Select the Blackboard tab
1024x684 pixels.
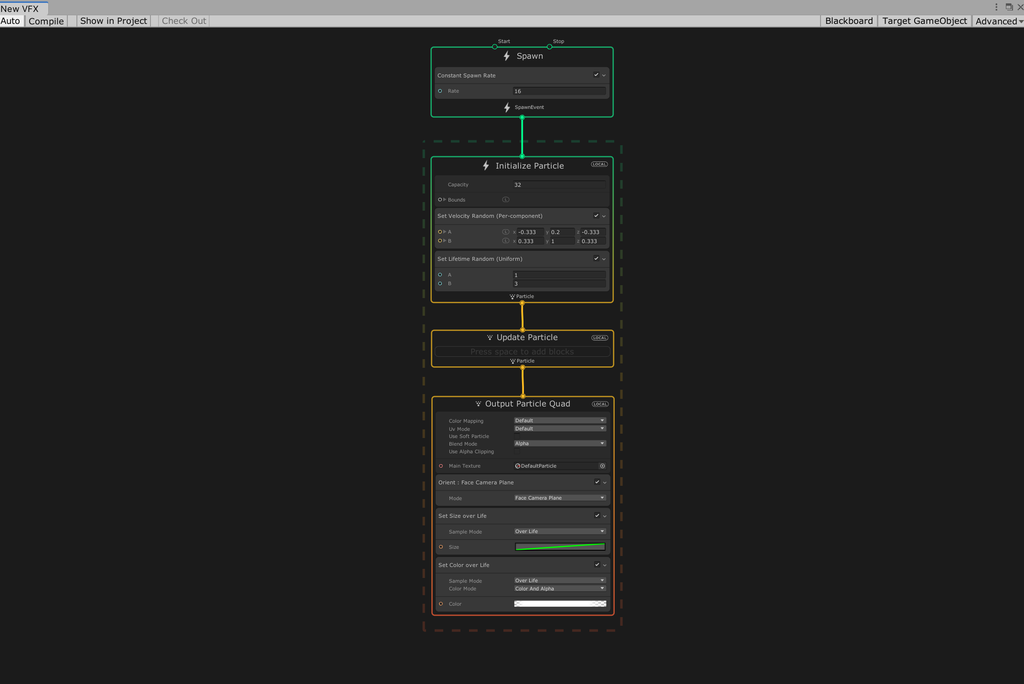(849, 21)
